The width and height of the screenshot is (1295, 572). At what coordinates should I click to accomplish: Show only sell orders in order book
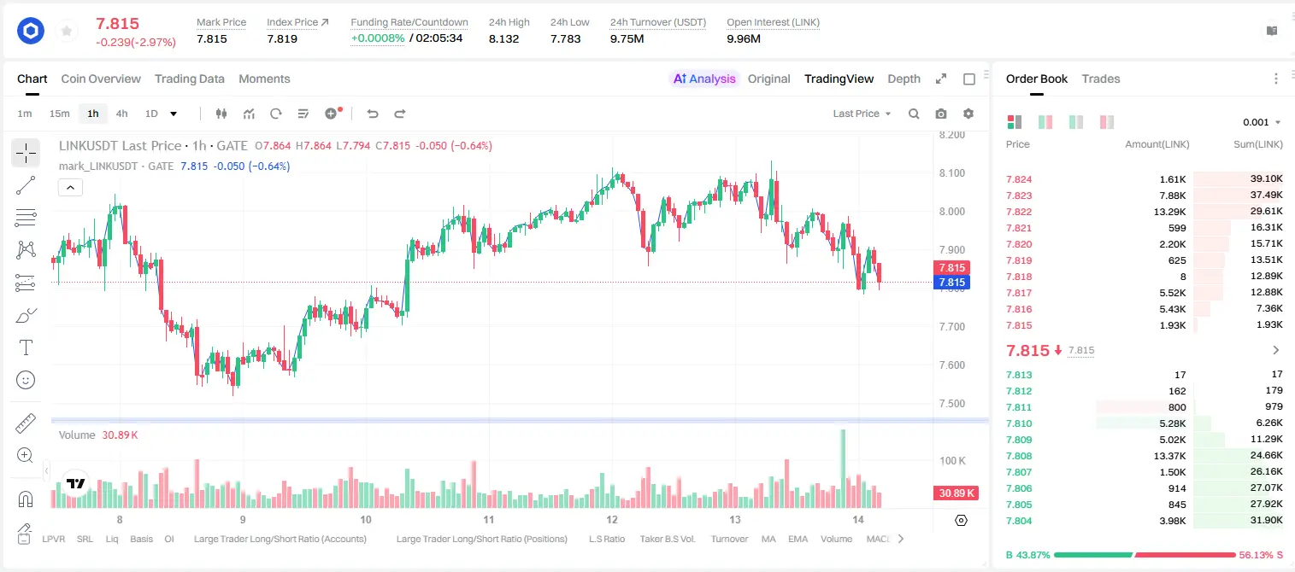pos(1107,122)
